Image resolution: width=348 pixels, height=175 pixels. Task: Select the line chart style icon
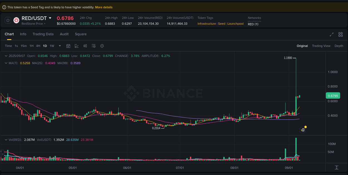(x=77, y=46)
